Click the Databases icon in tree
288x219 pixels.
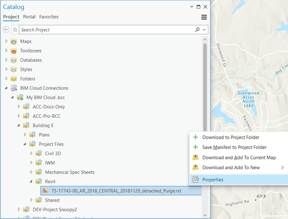tap(13, 60)
